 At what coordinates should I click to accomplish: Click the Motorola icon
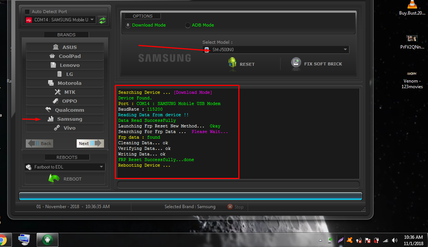pos(51,83)
